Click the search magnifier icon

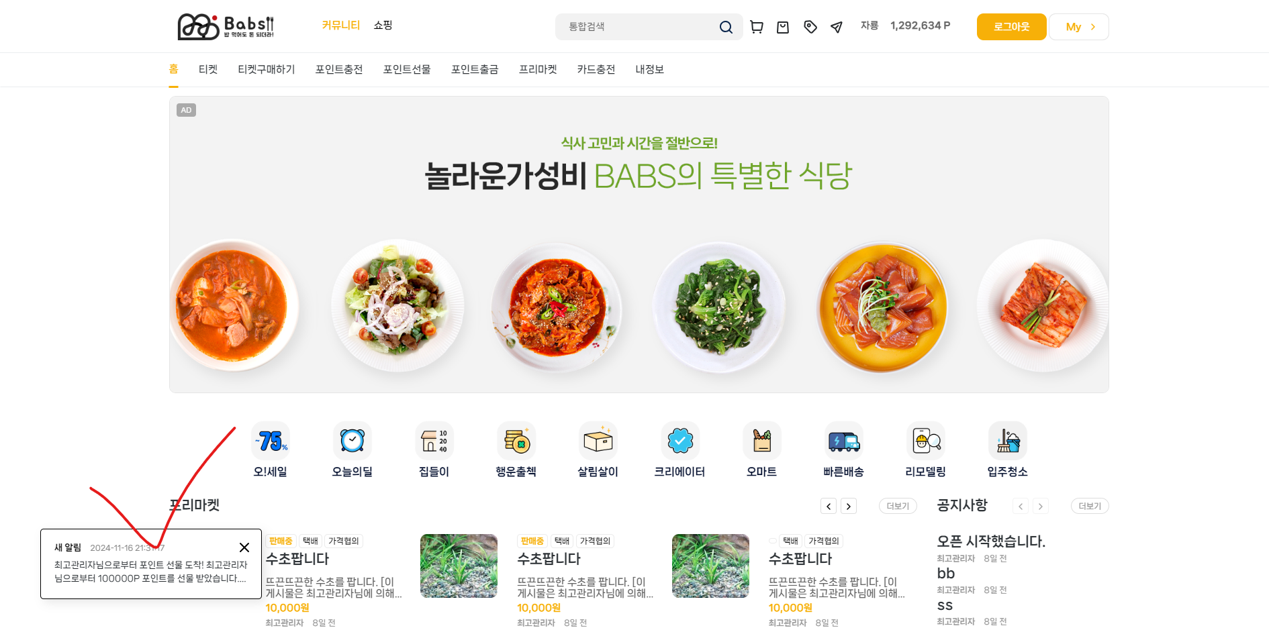click(726, 27)
